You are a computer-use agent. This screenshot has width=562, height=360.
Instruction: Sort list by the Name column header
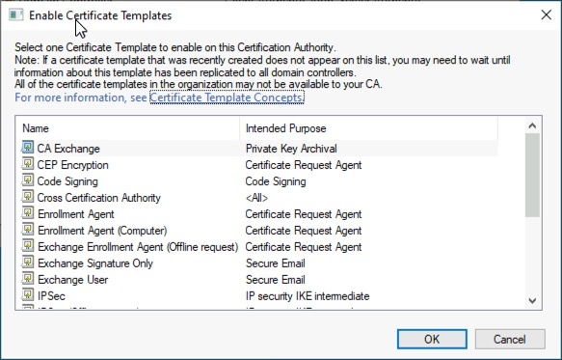point(127,128)
